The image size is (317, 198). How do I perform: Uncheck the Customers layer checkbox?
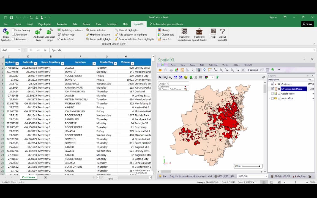(272, 84)
